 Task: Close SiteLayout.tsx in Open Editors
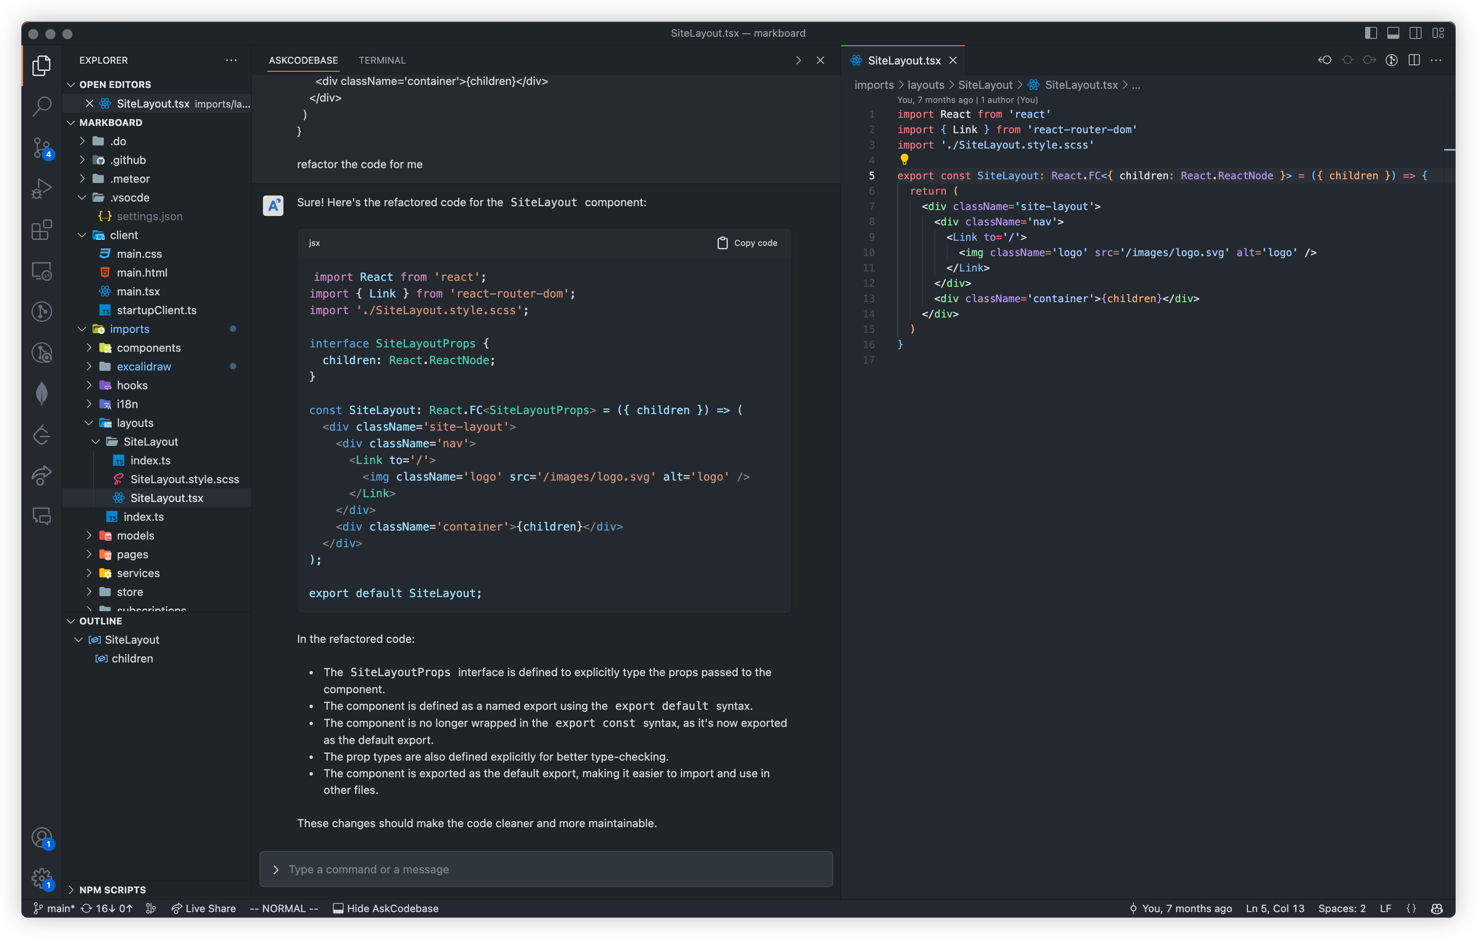90,104
